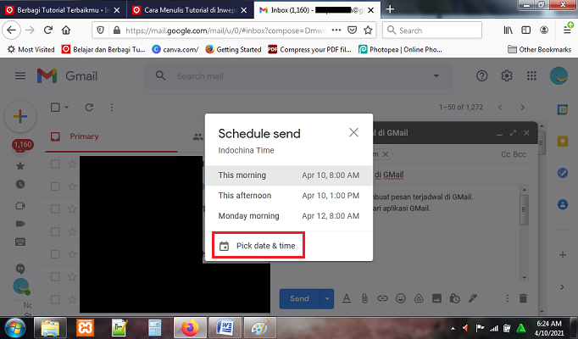Screen dimensions: 578x339
Task: Click the insert photo icon
Action: (436, 298)
